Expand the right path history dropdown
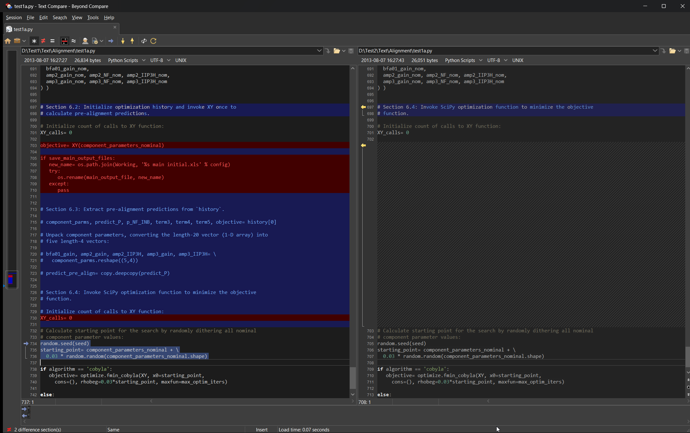690x433 pixels. pos(655,50)
